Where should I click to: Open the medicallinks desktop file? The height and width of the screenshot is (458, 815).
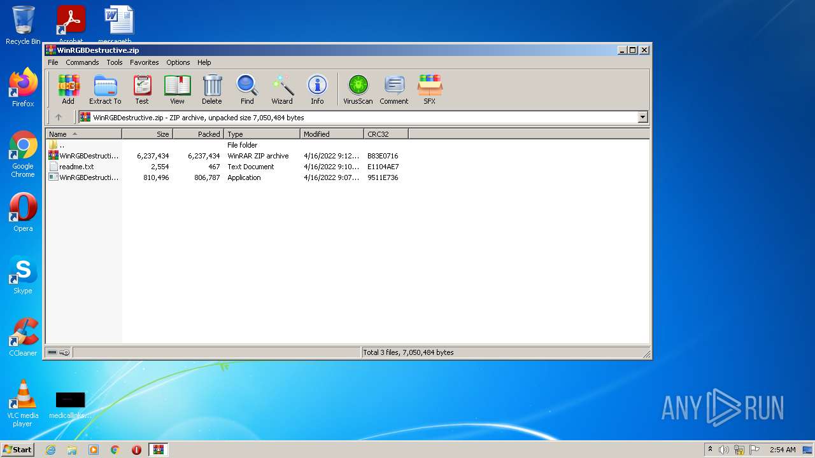[x=70, y=405]
